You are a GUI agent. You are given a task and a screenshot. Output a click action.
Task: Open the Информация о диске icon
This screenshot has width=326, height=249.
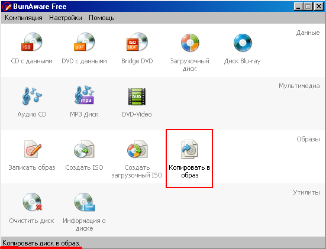coord(85,202)
